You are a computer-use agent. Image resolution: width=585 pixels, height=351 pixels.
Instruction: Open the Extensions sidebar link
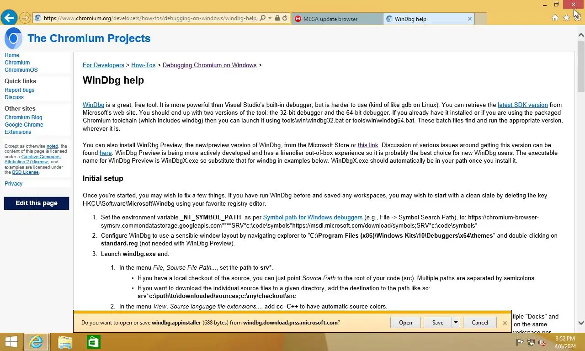[18, 132]
